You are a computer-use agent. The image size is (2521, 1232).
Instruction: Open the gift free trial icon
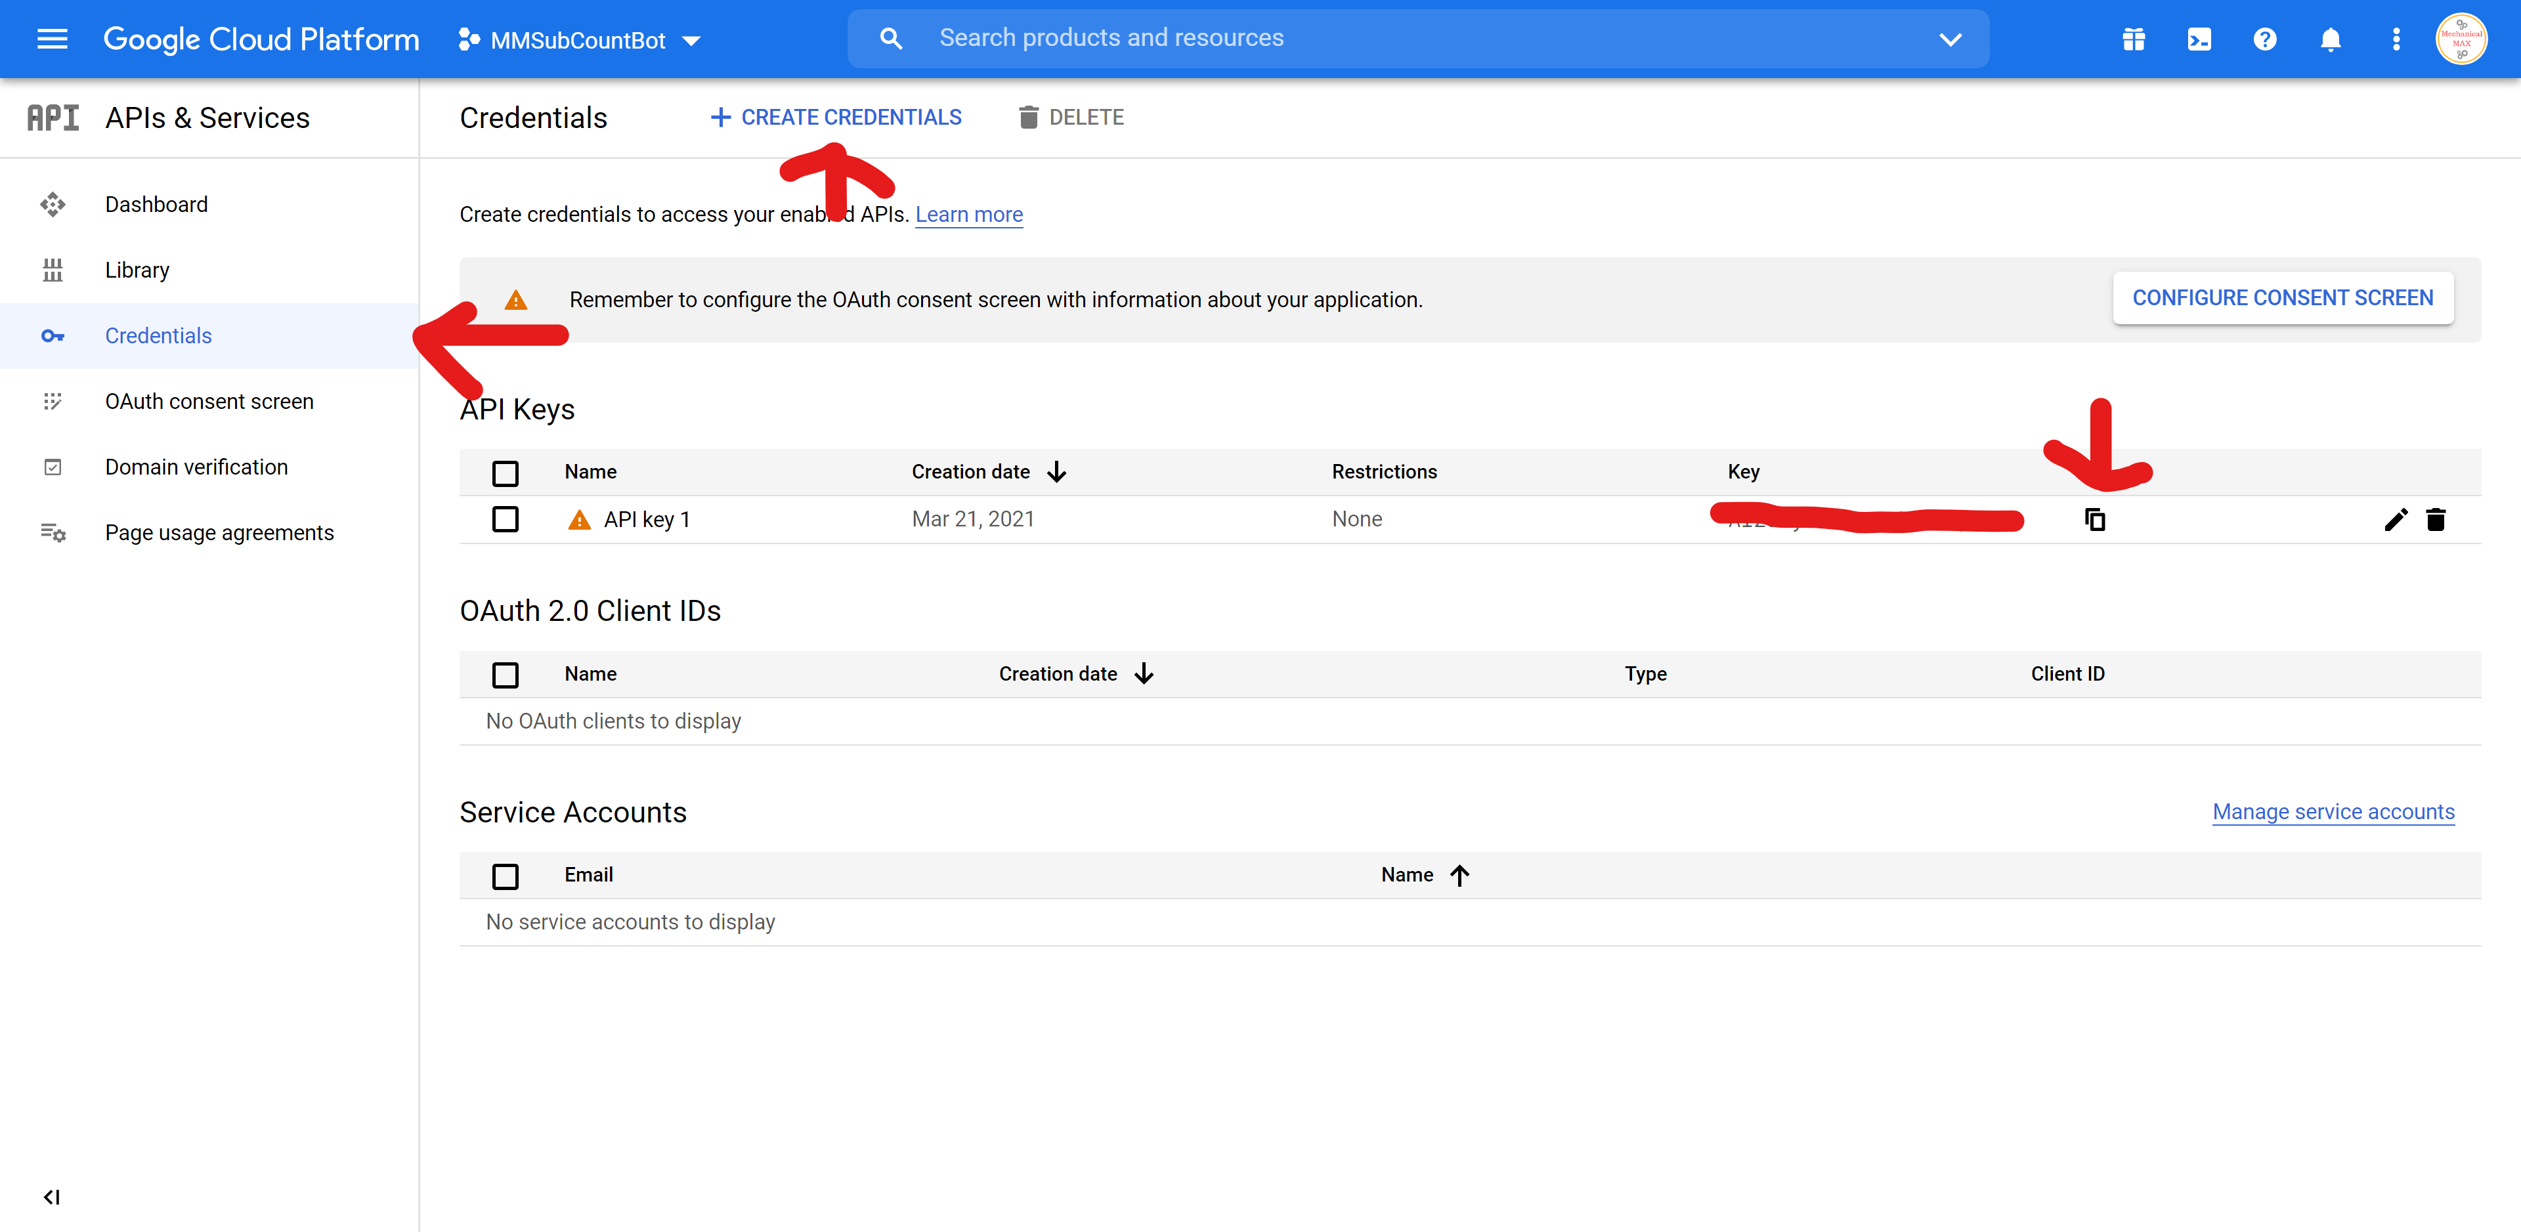(x=2134, y=39)
